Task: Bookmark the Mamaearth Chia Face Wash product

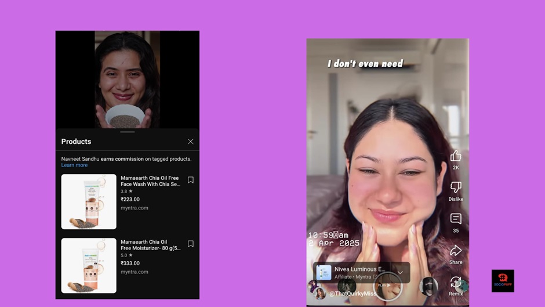Action: click(191, 180)
